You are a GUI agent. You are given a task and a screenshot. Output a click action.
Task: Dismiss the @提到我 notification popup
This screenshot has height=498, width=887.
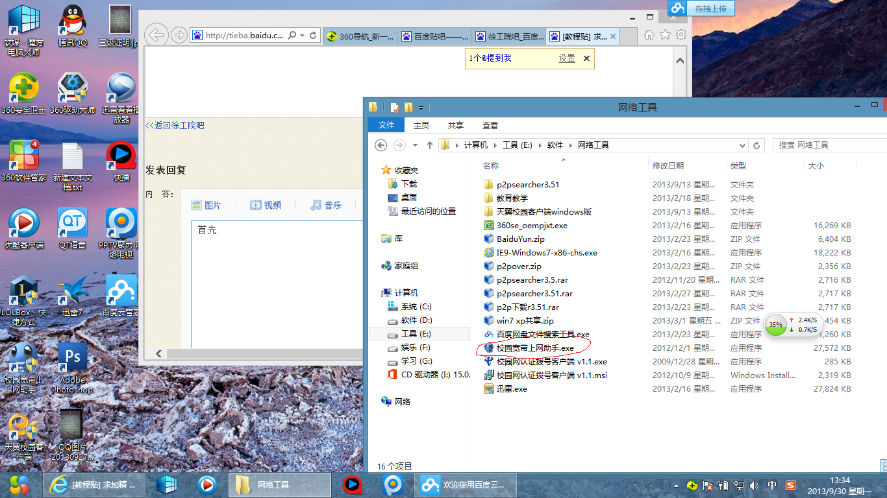tap(586, 58)
